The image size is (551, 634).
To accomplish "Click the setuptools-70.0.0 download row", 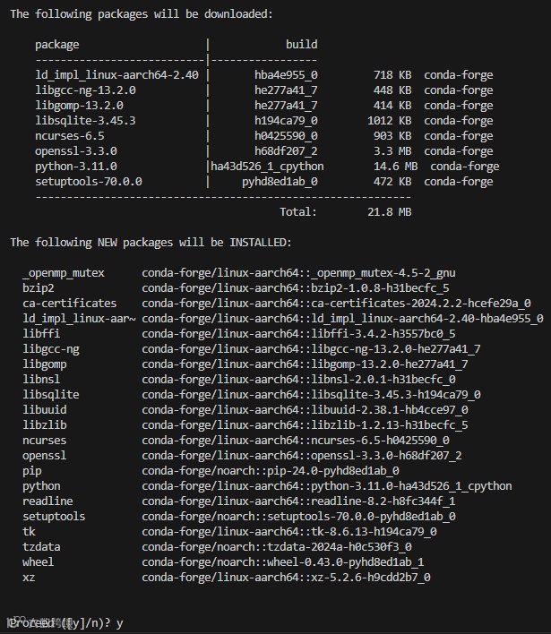I will click(x=263, y=182).
